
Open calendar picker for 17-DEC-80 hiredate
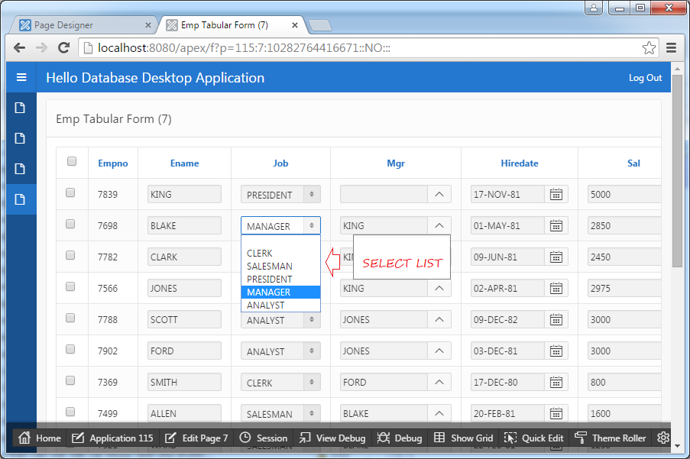click(556, 382)
